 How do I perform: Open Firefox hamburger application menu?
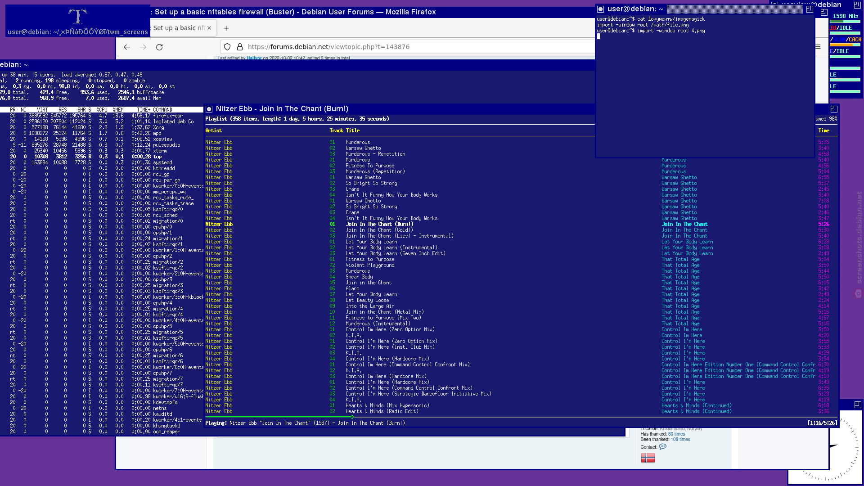click(818, 47)
